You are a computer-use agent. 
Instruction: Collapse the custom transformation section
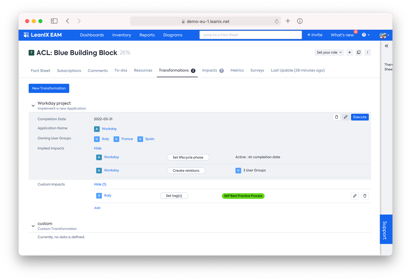33,226
